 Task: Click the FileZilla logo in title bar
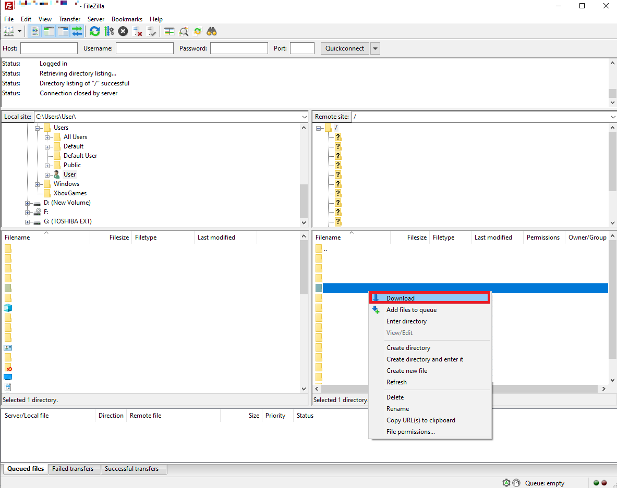[9, 6]
